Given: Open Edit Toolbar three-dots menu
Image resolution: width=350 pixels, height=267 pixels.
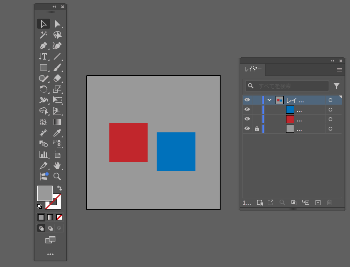Looking at the screenshot, I should click(50, 254).
